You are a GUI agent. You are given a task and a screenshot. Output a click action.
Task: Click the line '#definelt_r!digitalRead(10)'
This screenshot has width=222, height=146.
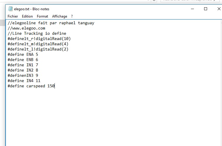(x=39, y=39)
